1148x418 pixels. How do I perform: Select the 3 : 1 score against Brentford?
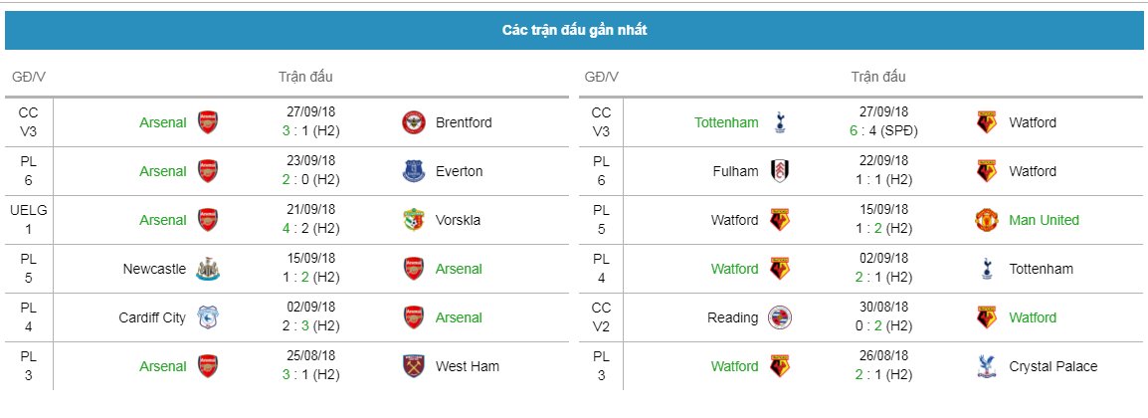[312, 131]
